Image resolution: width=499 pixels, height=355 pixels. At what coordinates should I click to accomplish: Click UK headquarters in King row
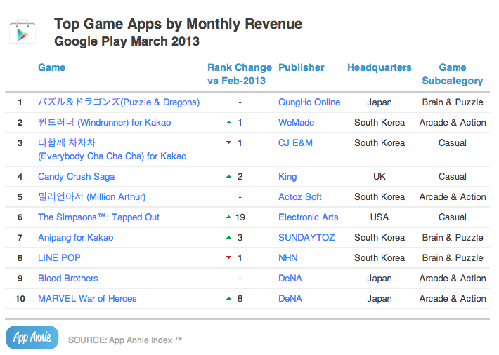380,176
